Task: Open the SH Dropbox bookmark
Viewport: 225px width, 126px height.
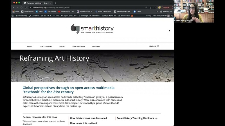Action: (50, 11)
